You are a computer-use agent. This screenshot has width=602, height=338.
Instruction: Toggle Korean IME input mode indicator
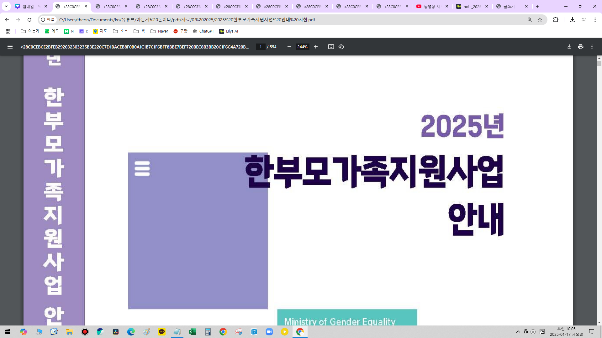click(x=542, y=332)
